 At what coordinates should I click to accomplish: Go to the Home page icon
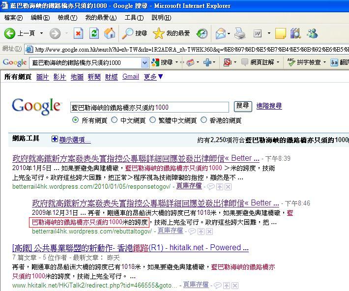(x=110, y=33)
